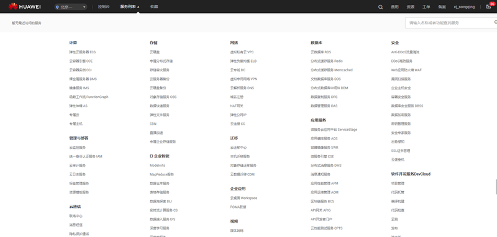The height and width of the screenshot is (237, 497).
Task: Open 备案 ICP filing menu
Action: [x=442, y=7]
